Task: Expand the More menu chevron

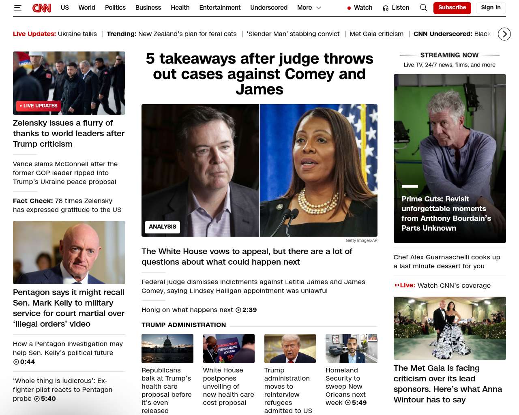Action: point(319,8)
